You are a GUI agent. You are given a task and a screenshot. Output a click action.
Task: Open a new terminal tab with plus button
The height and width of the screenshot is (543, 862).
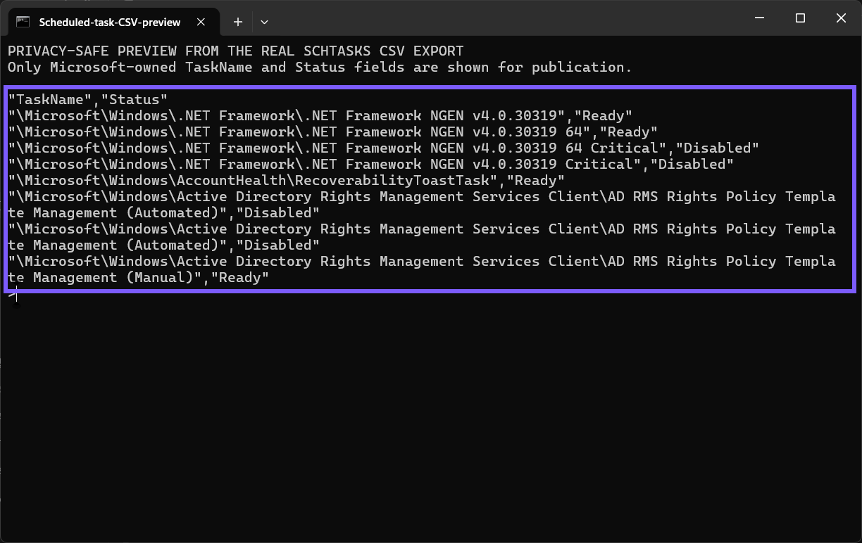(238, 22)
